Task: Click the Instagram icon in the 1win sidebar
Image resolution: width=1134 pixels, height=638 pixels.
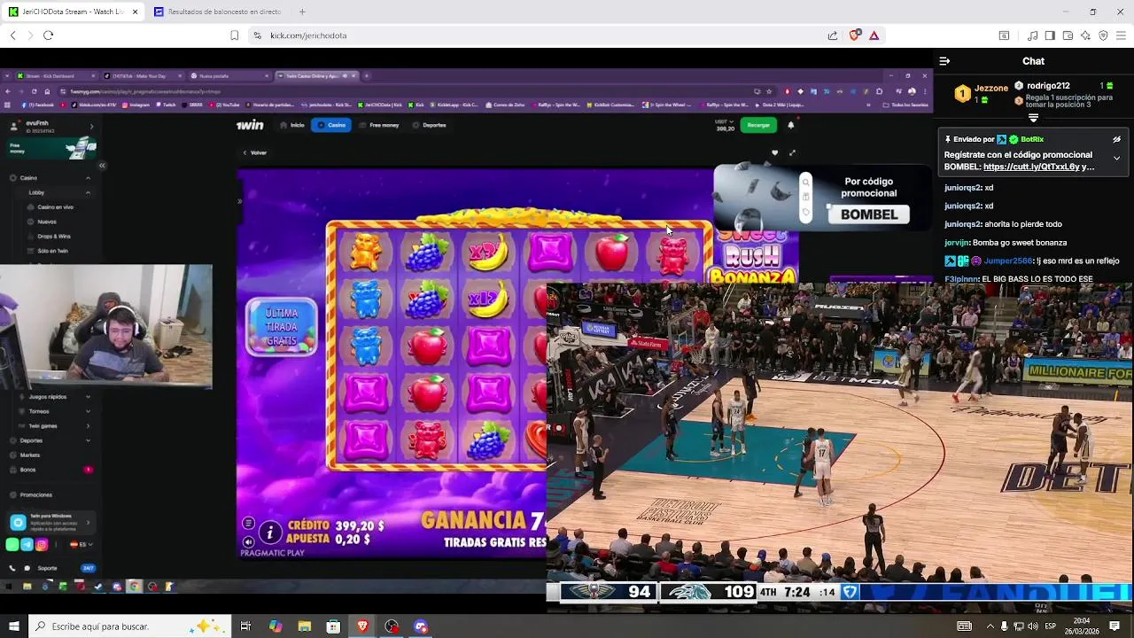Action: tap(42, 545)
